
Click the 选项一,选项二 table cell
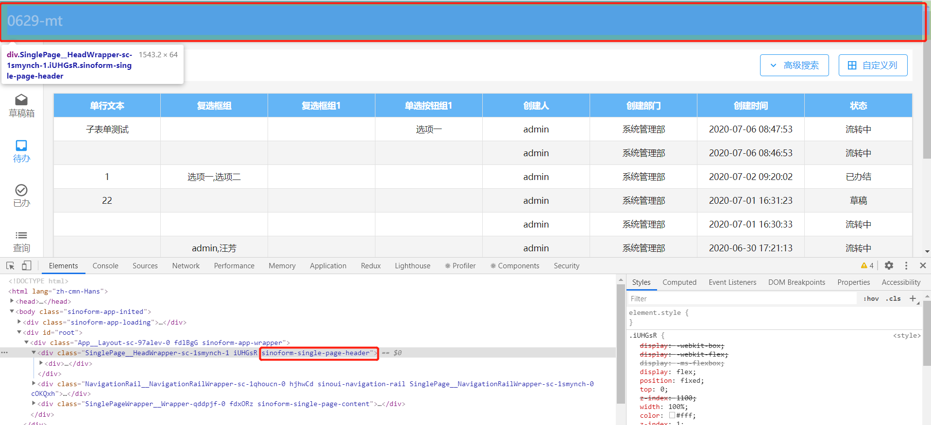click(214, 177)
